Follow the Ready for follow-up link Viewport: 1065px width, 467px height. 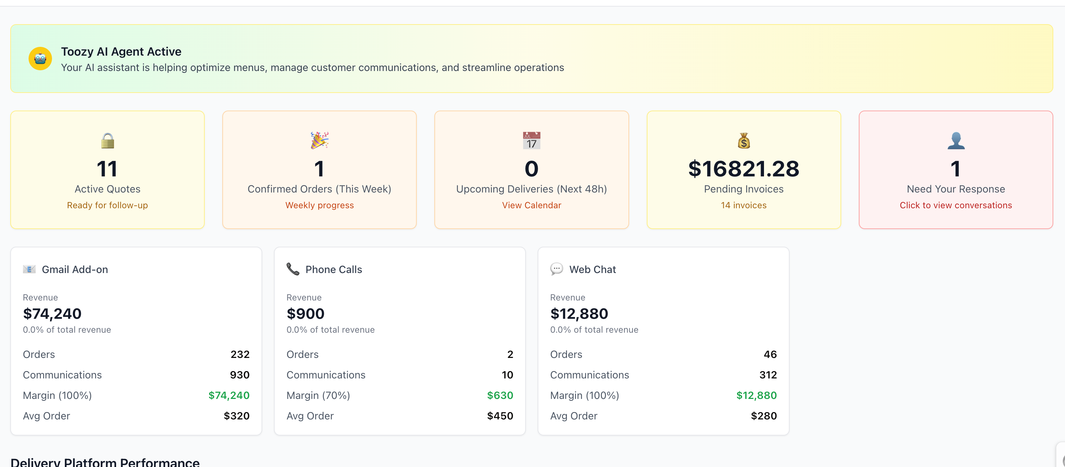pyautogui.click(x=108, y=205)
